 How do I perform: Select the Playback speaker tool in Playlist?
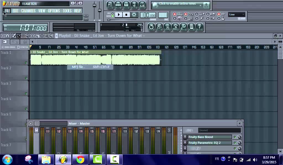click(51, 36)
